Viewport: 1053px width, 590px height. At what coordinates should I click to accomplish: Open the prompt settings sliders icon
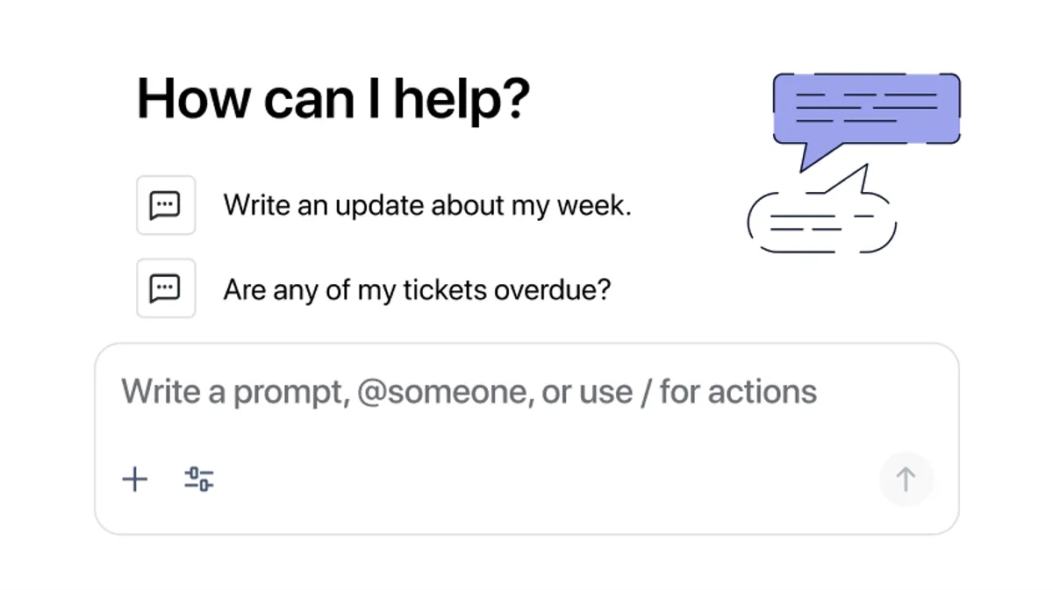[199, 480]
